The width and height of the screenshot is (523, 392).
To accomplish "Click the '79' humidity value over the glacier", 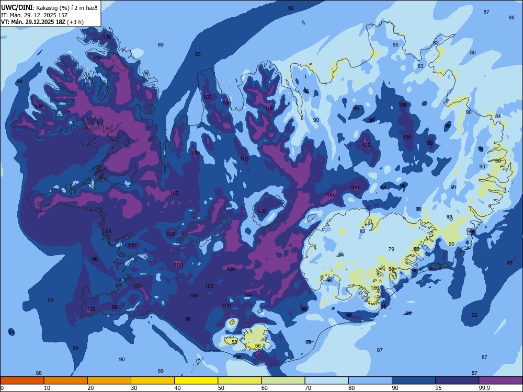I will (392, 249).
